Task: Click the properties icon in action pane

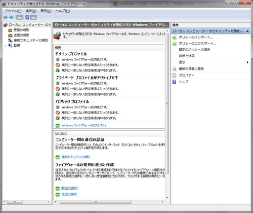Action: tap(175, 75)
